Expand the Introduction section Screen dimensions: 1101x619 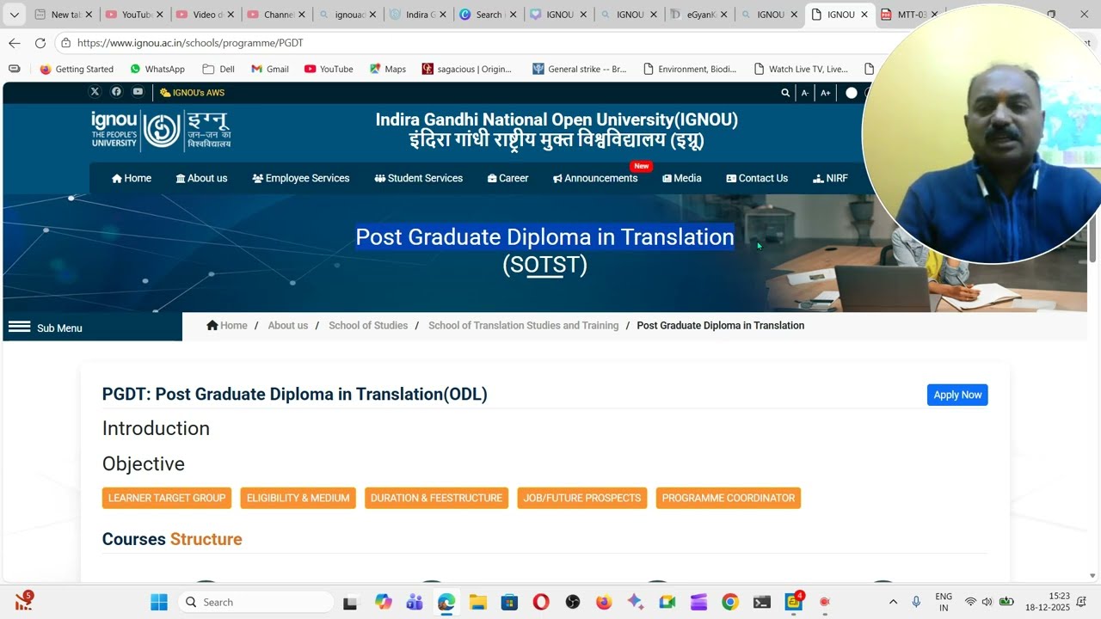point(156,428)
